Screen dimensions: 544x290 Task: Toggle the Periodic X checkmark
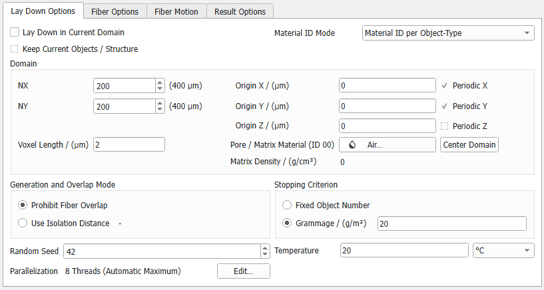[444, 86]
